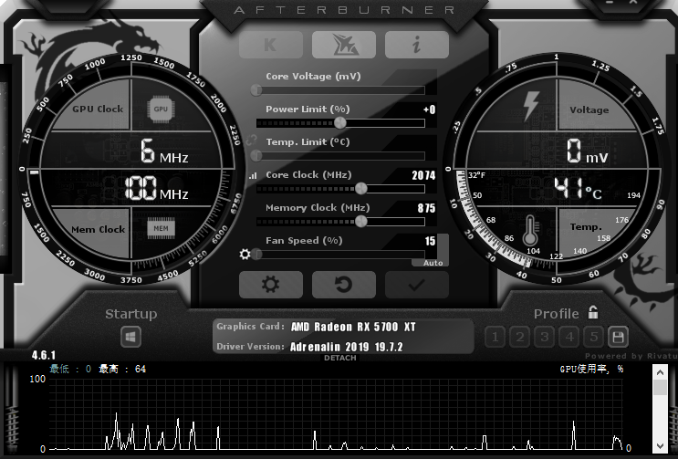This screenshot has width=678, height=459.
Task: Click driver version Adrenalin 2019 19.7.2
Action: (347, 347)
